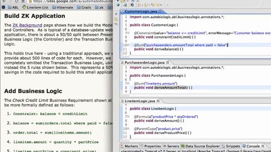
Task: Click the constraintCreditLimit method line
Action: [165, 37]
